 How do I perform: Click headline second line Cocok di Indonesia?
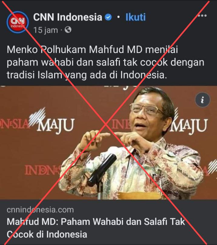coord(47,234)
